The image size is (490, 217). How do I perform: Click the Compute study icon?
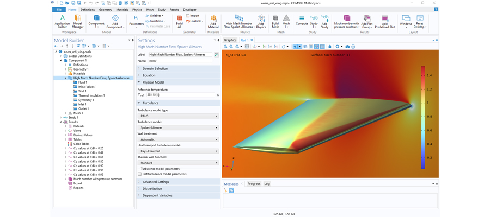pos(302,20)
